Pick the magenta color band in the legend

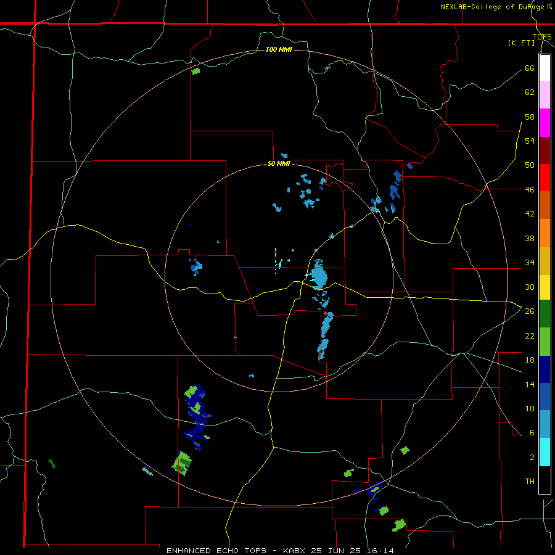(x=545, y=123)
